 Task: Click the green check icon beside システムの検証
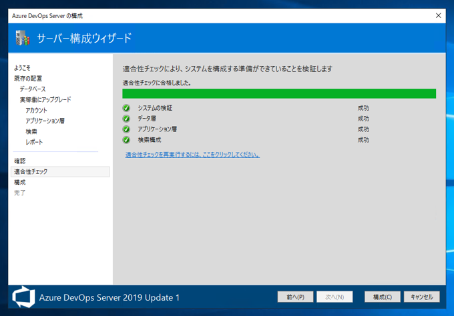[x=126, y=108]
